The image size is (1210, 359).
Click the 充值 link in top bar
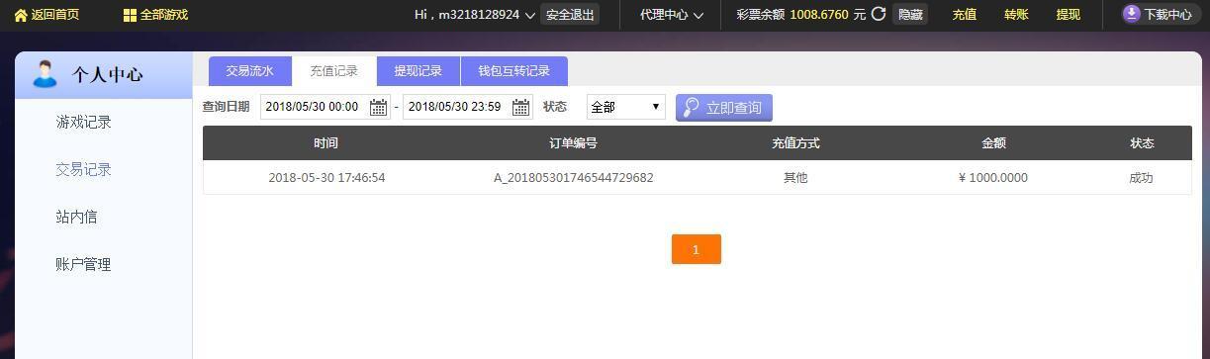(965, 15)
